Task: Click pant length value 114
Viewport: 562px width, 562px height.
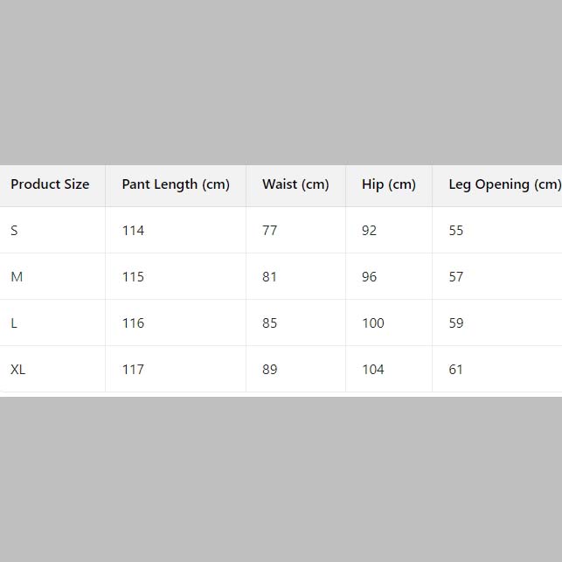Action: click(x=133, y=231)
